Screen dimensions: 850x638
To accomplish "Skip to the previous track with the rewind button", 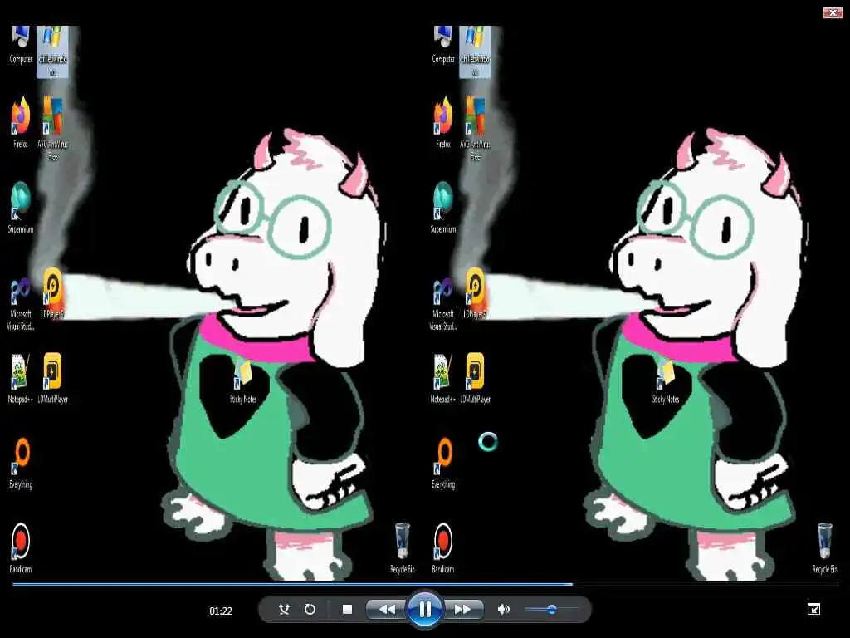I will point(387,610).
